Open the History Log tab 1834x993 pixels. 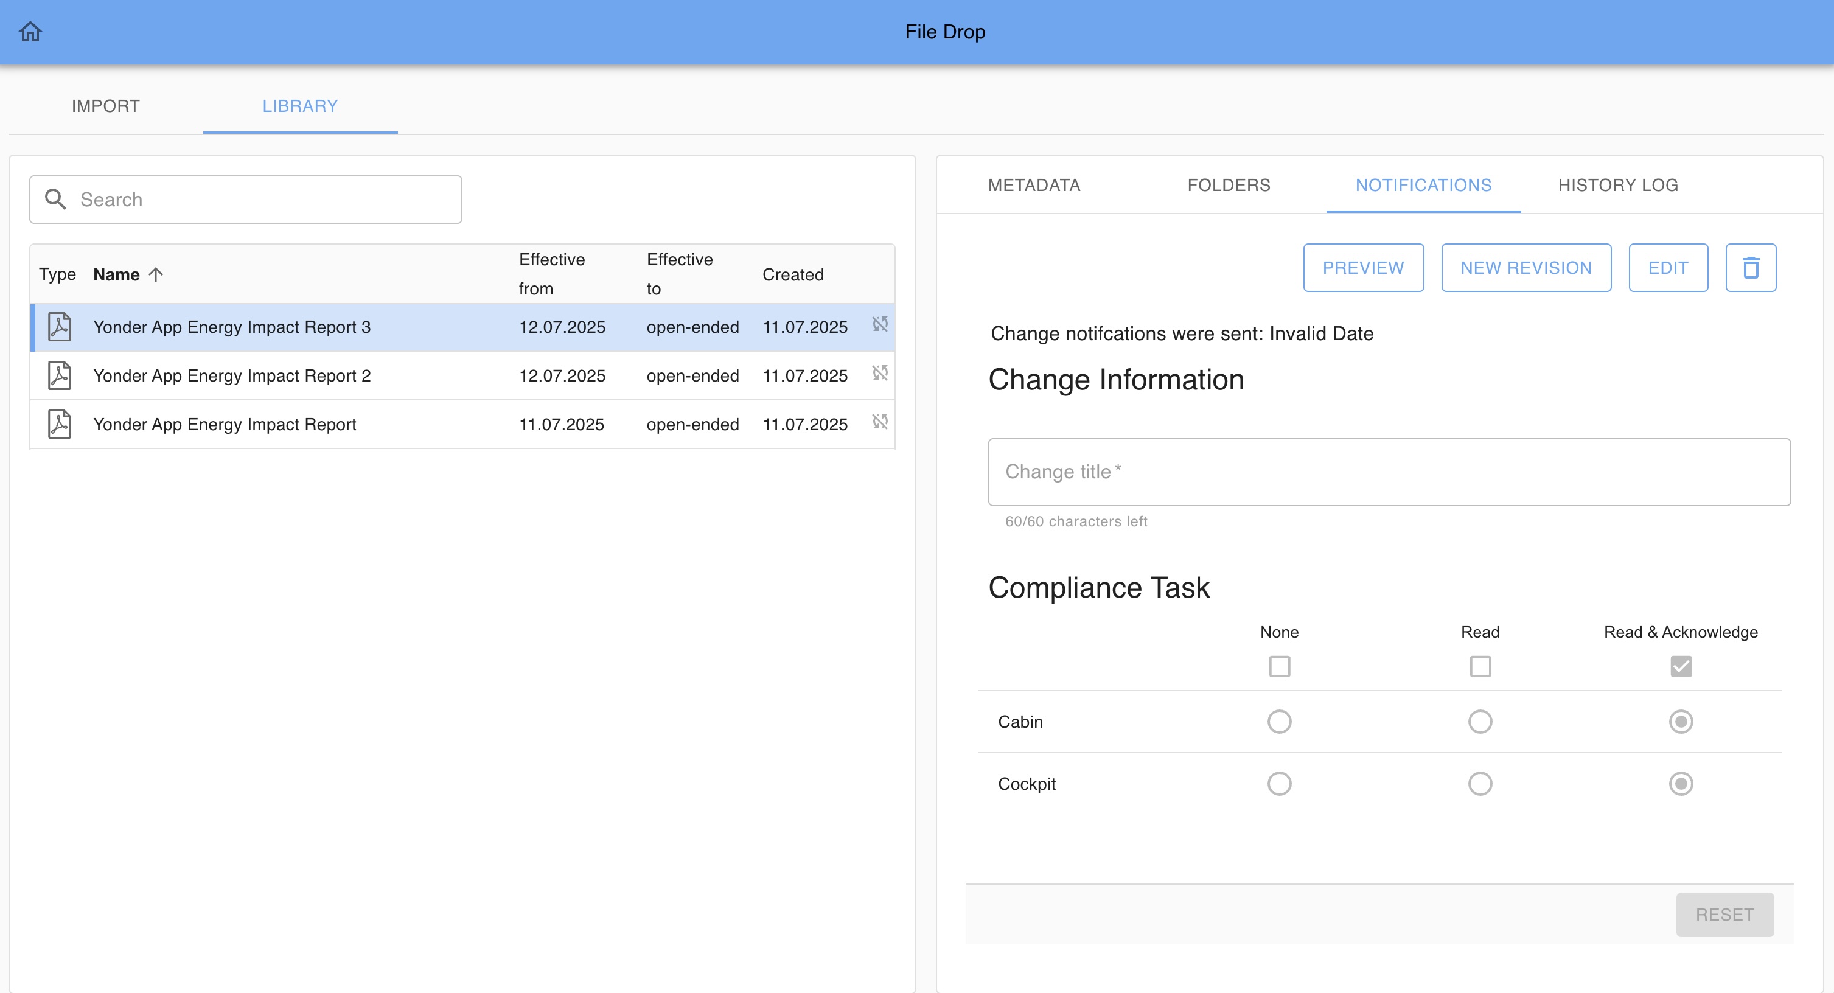1617,185
